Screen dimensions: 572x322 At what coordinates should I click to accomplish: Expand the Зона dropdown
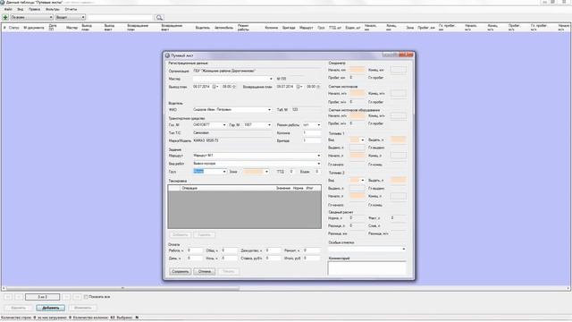266,172
